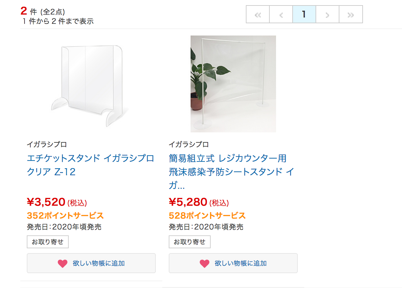The width and height of the screenshot is (402, 288).
Task: Jump to last page using double-right chevron
Action: click(x=351, y=15)
